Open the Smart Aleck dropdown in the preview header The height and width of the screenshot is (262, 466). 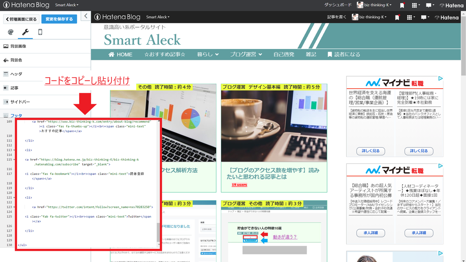pyautogui.click(x=158, y=17)
